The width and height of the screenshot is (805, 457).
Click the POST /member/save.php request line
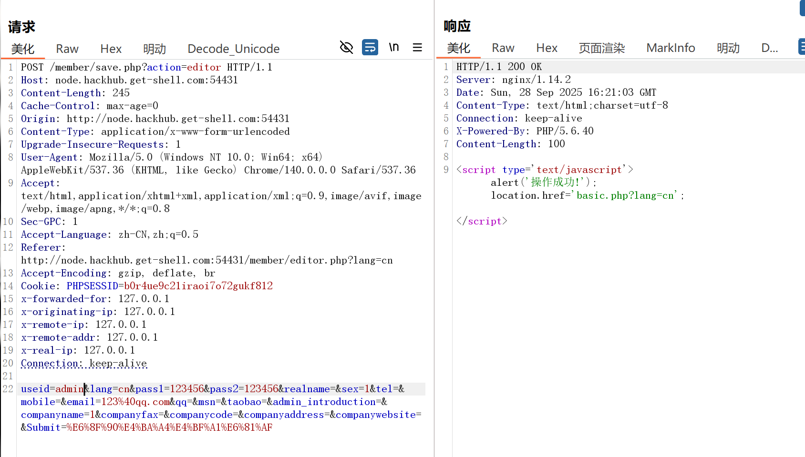(x=146, y=67)
